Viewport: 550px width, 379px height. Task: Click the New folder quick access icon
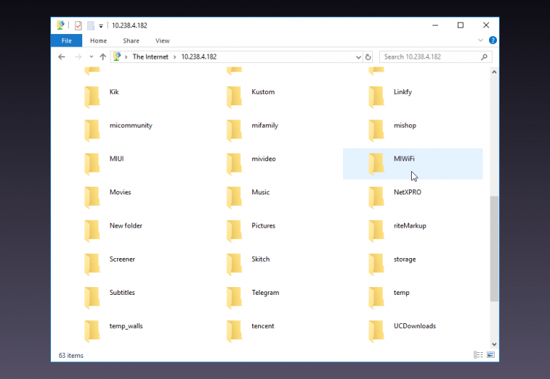tap(91, 25)
